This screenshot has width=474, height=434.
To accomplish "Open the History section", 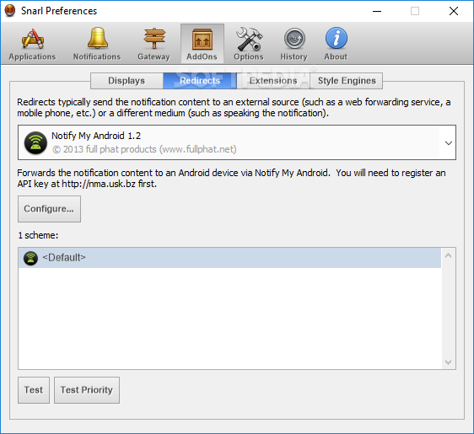I will [294, 44].
